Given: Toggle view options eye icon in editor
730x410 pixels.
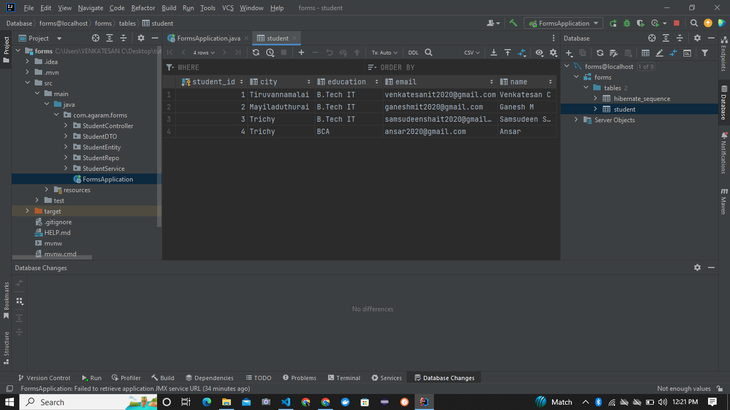Looking at the screenshot, I should tap(539, 52).
